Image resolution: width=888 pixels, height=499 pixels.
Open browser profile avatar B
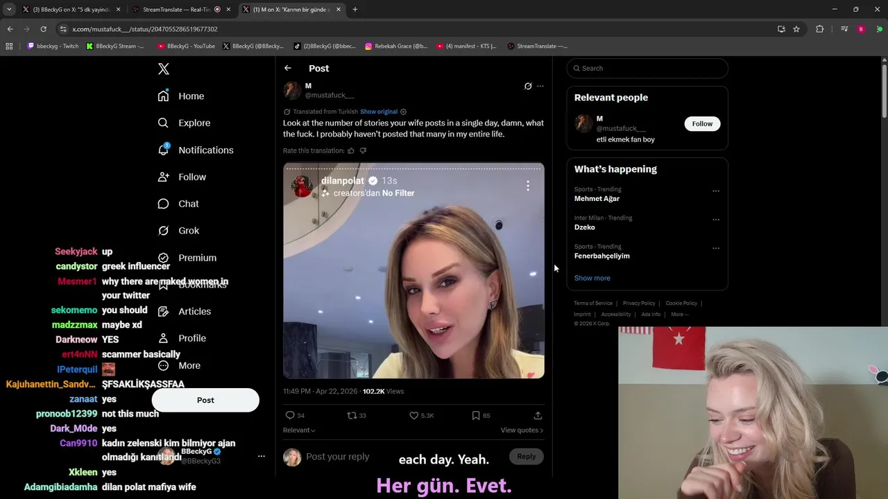click(861, 29)
